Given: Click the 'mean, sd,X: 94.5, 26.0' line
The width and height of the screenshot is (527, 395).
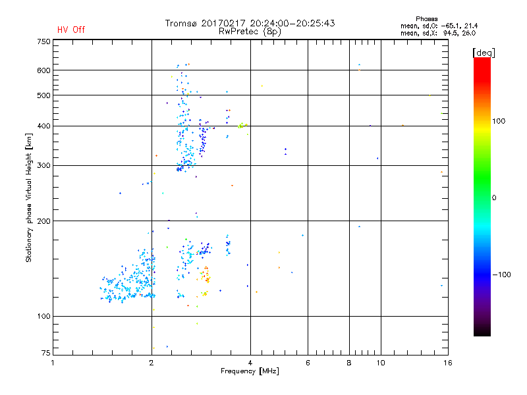Looking at the screenshot, I should click(438, 33).
